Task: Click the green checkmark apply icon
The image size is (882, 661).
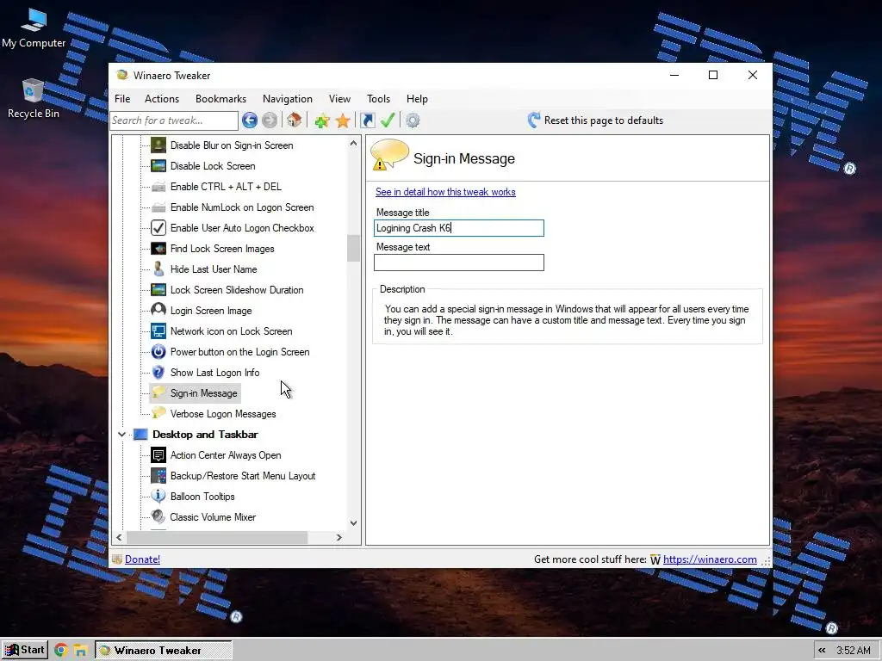Action: pos(388,120)
